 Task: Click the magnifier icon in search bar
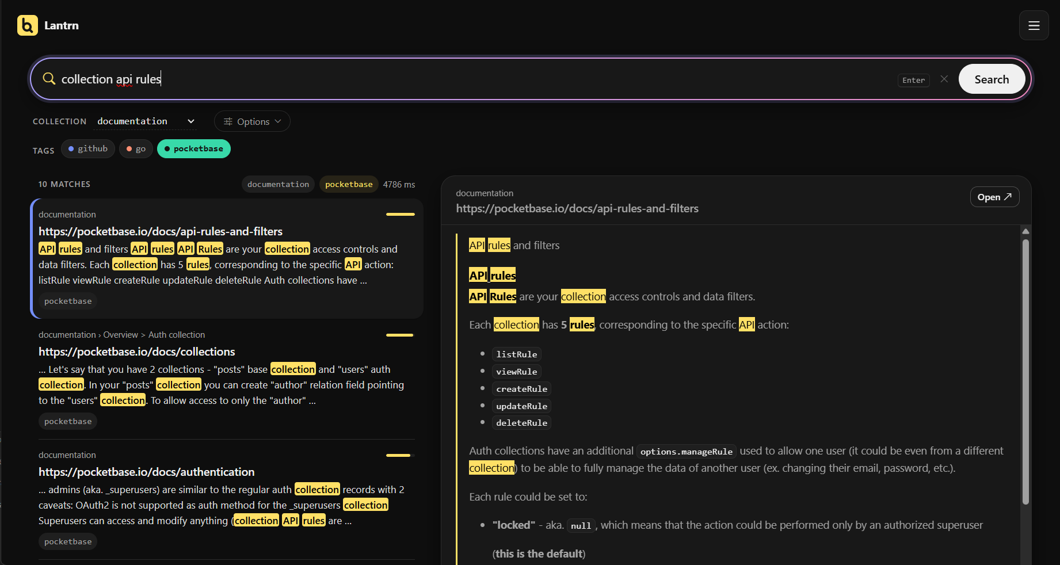(x=49, y=79)
